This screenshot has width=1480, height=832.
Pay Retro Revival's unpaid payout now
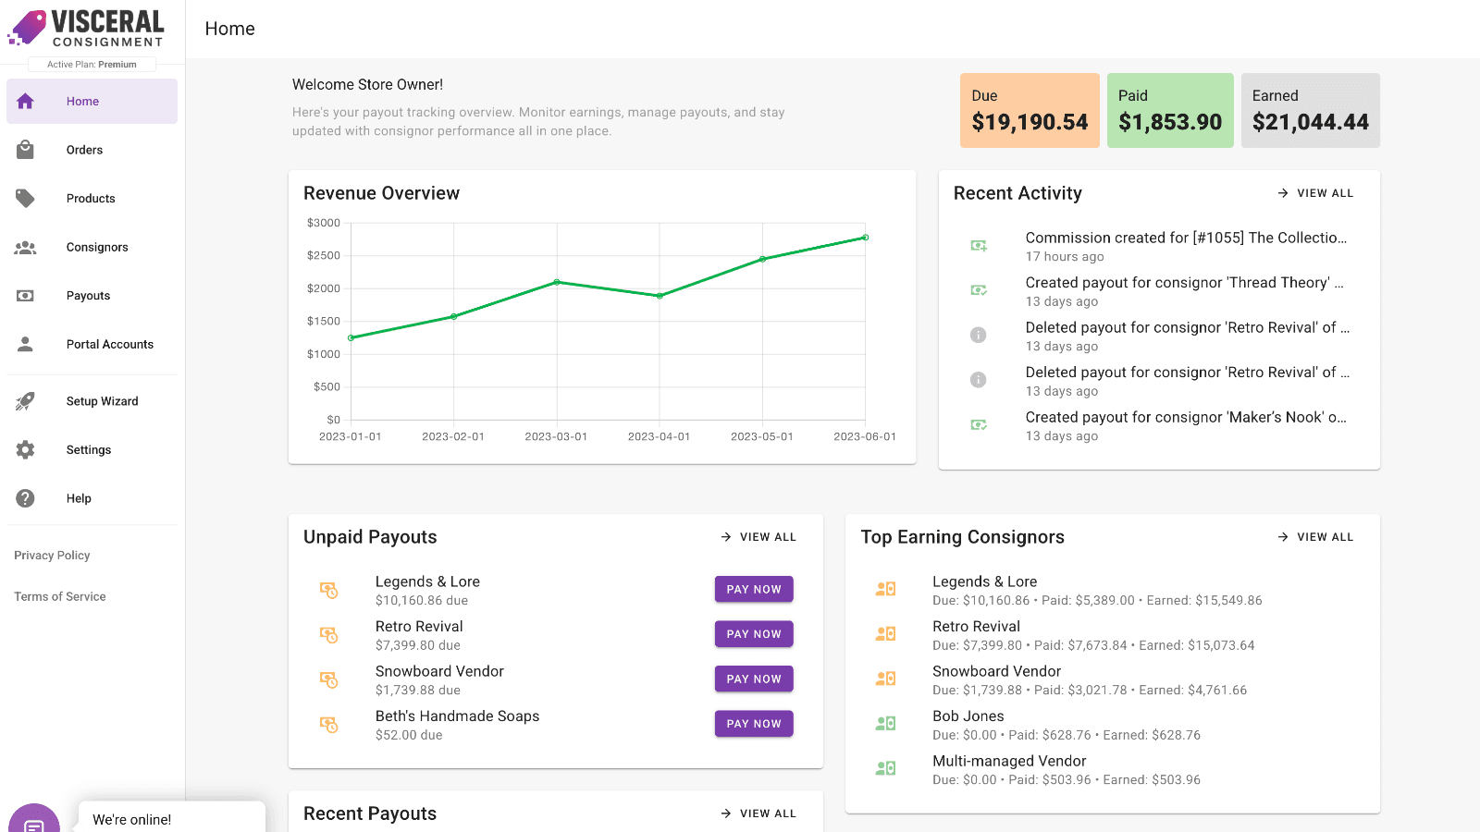point(753,634)
